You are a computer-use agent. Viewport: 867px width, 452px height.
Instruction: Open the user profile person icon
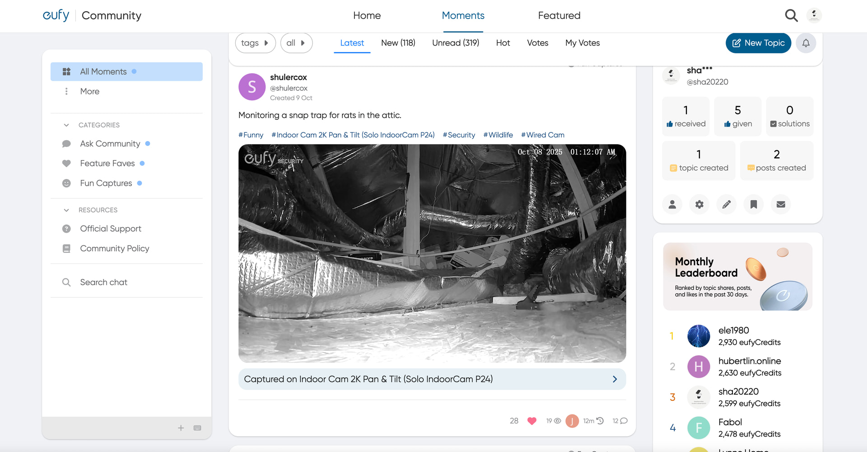[x=672, y=204]
